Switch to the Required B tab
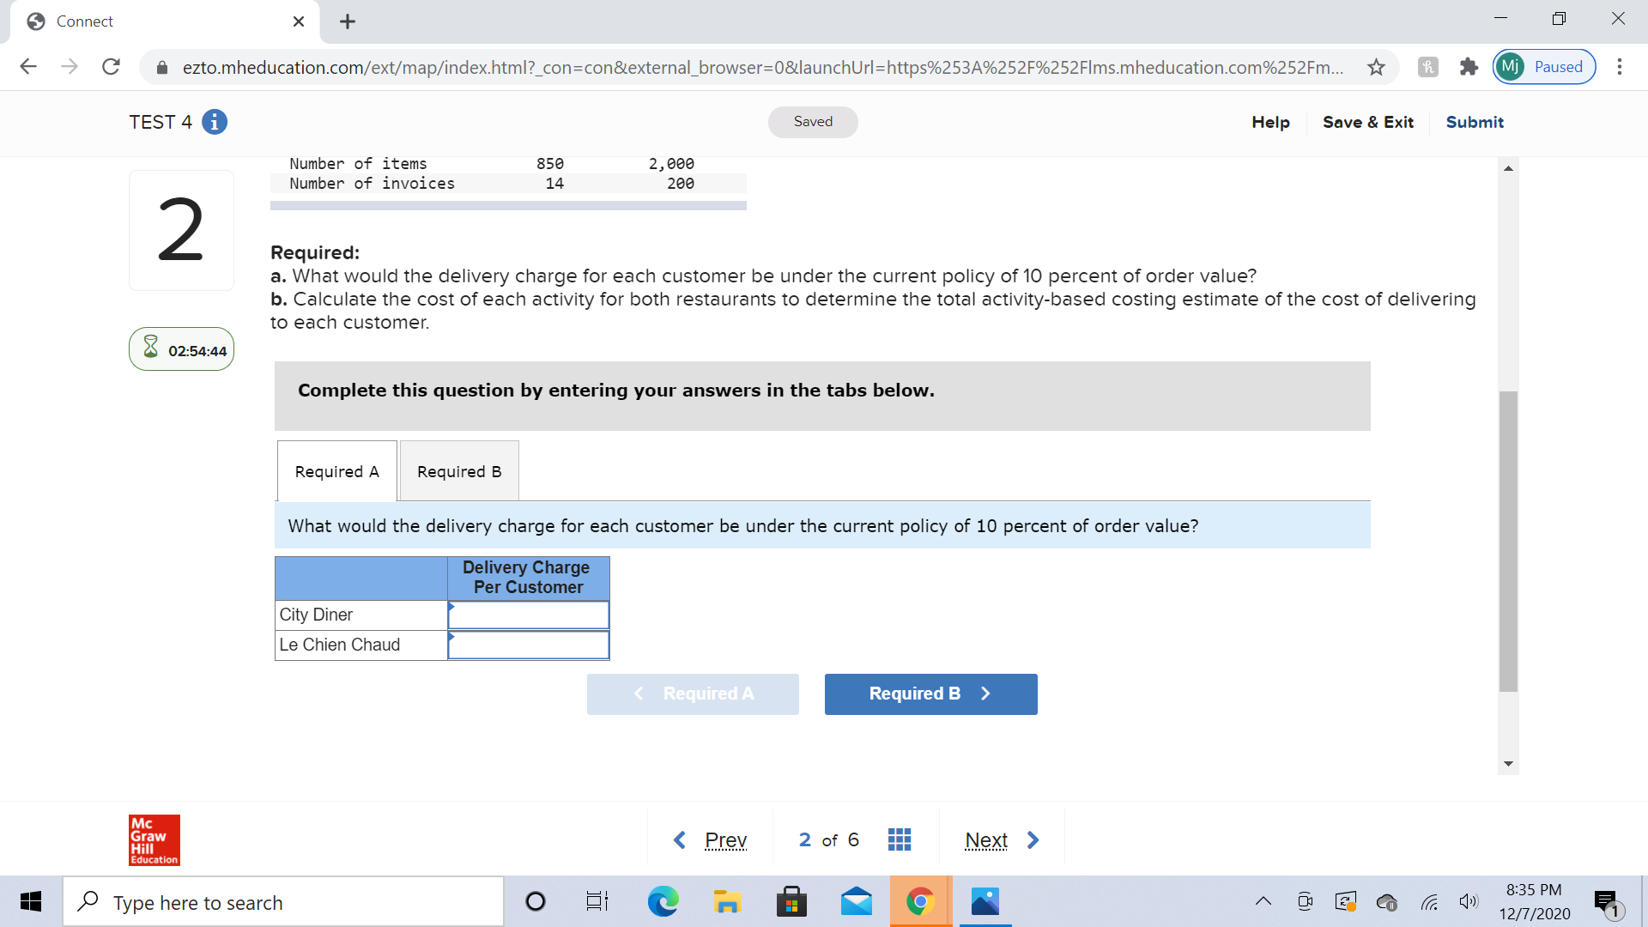The width and height of the screenshot is (1648, 927). click(459, 471)
